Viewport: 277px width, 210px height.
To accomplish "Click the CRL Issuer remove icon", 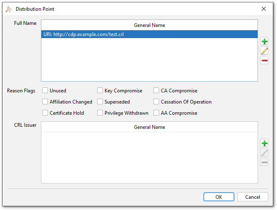I will 264,162.
